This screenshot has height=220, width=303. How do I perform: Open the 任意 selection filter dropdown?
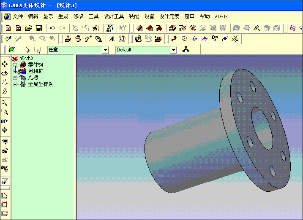[x=105, y=50]
